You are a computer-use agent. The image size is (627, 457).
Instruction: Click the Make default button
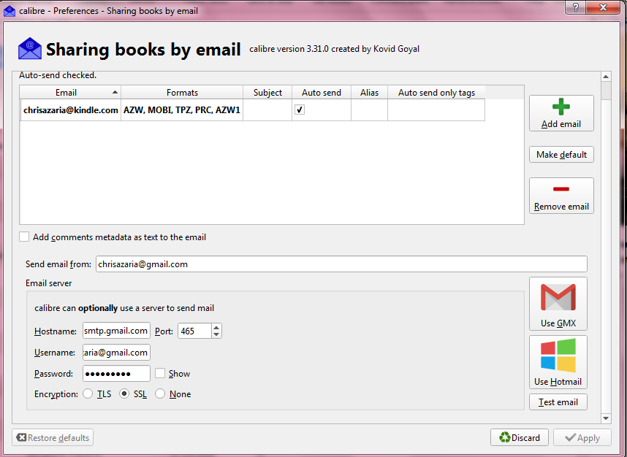pyautogui.click(x=561, y=155)
